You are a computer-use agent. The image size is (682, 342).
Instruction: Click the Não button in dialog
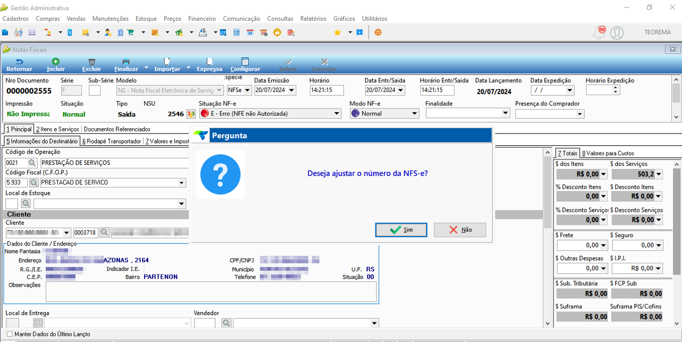tap(460, 230)
